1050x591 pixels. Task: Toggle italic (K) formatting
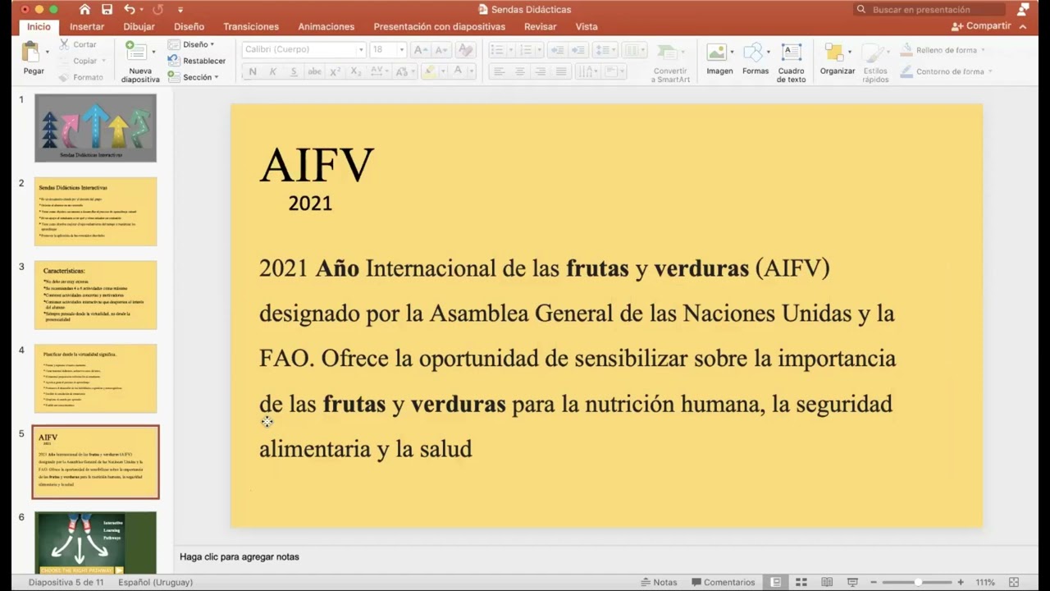coord(273,72)
